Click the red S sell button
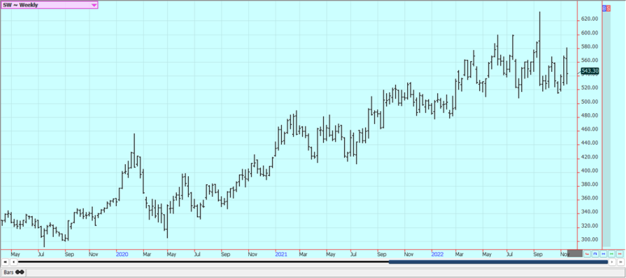The image size is (626, 278). point(608,8)
